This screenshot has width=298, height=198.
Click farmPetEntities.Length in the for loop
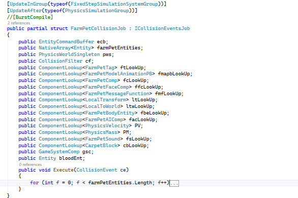120,183
